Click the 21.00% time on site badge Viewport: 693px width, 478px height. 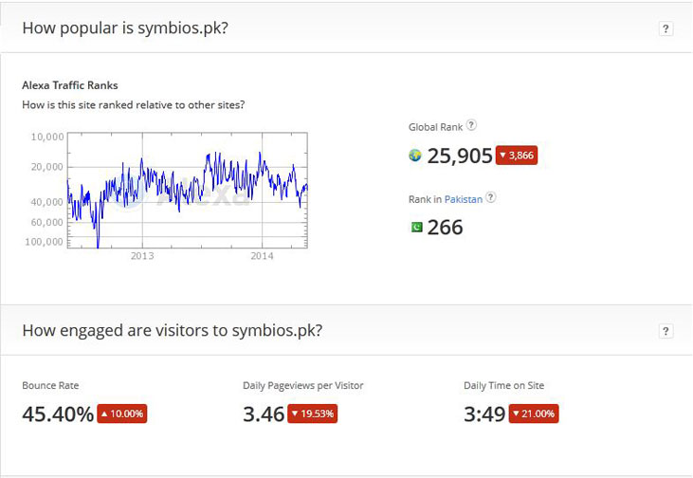coord(534,414)
